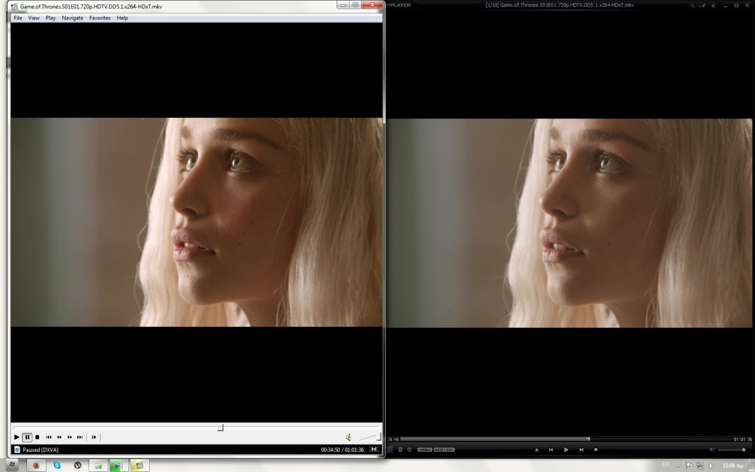Image resolution: width=755 pixels, height=472 pixels.
Task: Click the 00:34:50 / 01:01:36 time display
Action: tap(342, 450)
